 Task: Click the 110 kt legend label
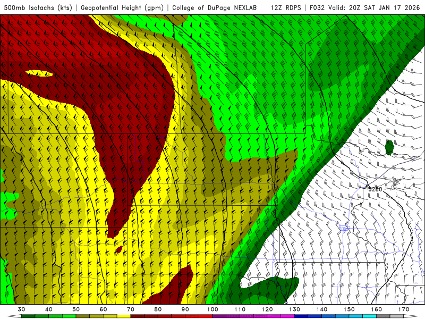click(x=240, y=309)
